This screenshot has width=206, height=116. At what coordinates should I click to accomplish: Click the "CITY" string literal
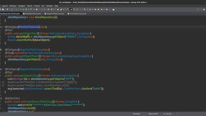pyautogui.click(x=69, y=79)
